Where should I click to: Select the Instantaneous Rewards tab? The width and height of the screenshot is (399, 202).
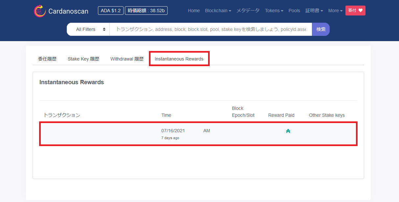pyautogui.click(x=179, y=59)
